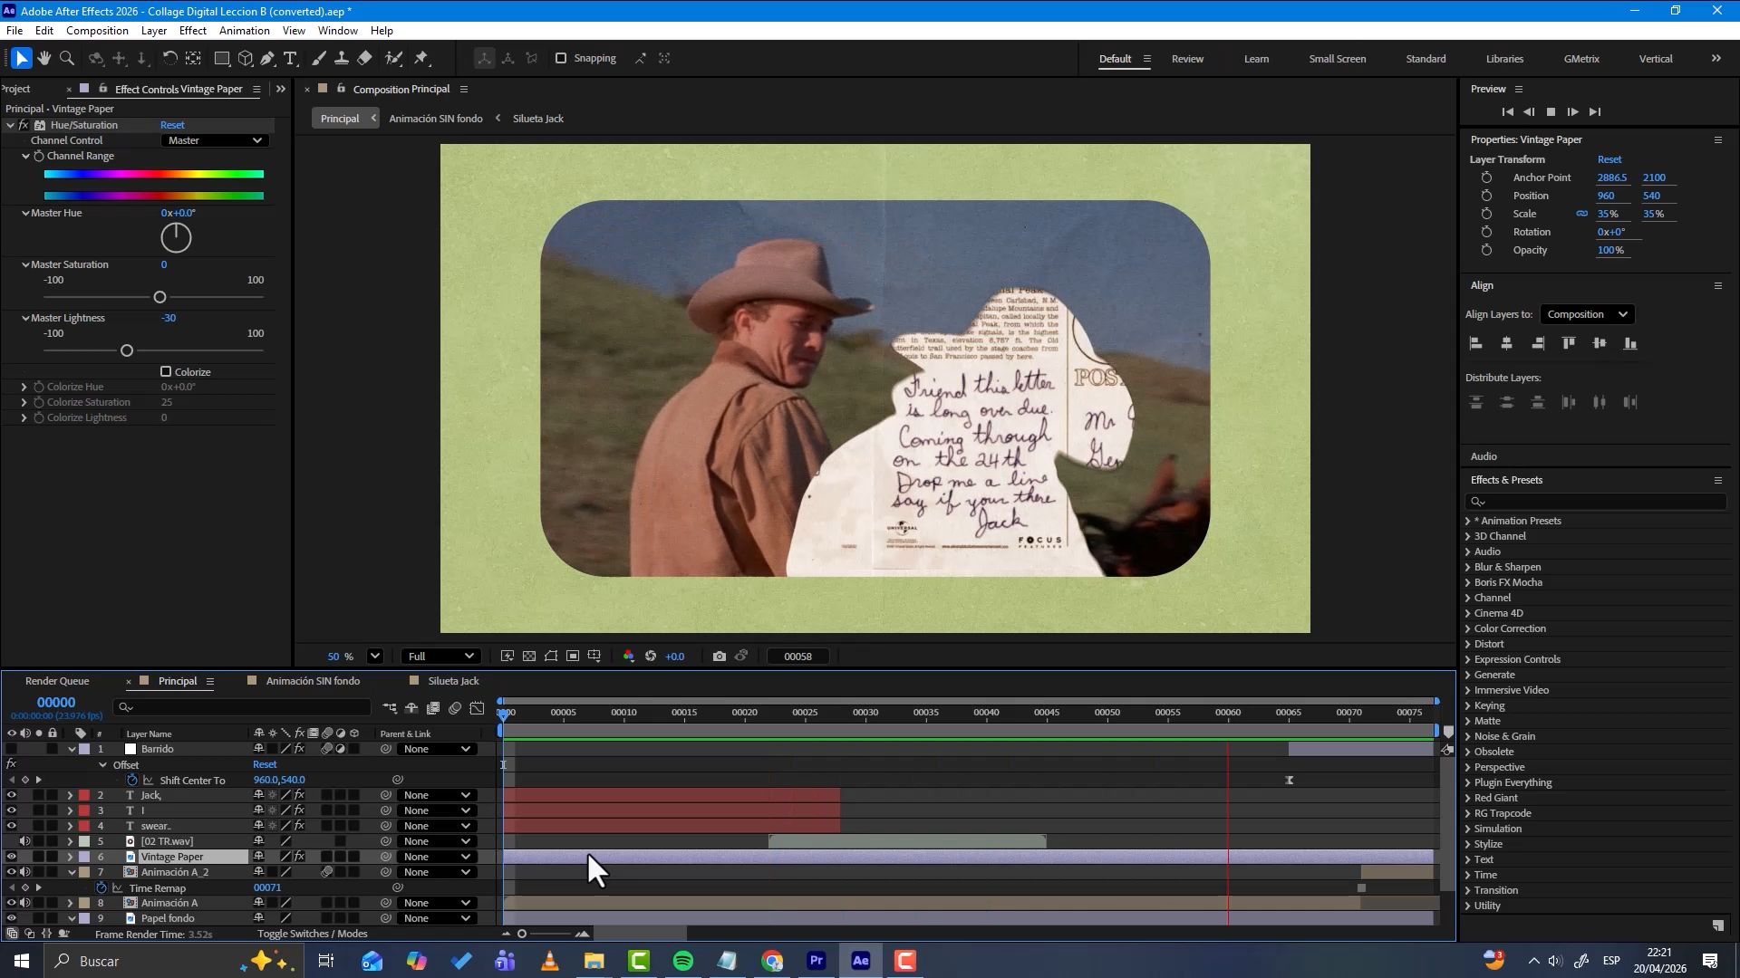Select the Brush tool
Viewport: 1740px width, 978px height.
tap(319, 59)
